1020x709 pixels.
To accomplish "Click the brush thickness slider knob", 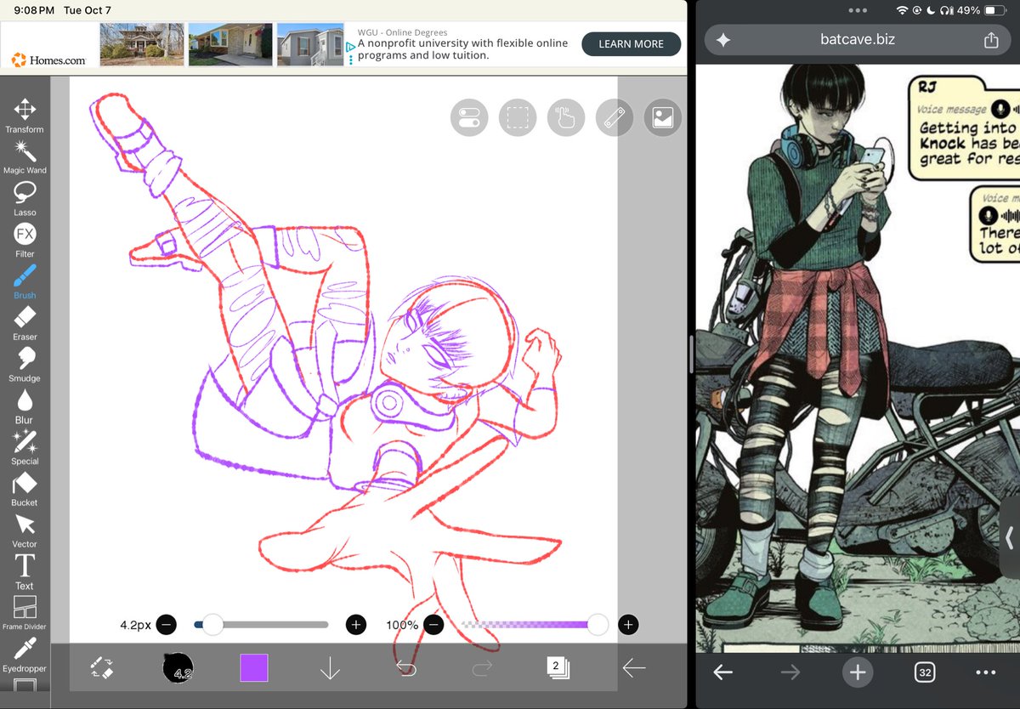I will pos(212,625).
